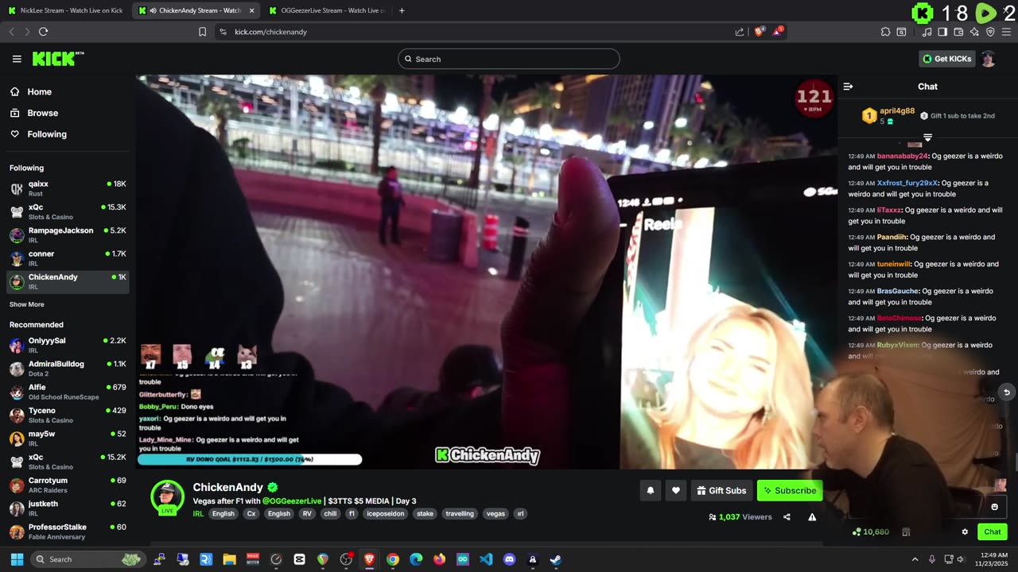
Task: Share the stream with the share icon
Action: [x=787, y=517]
